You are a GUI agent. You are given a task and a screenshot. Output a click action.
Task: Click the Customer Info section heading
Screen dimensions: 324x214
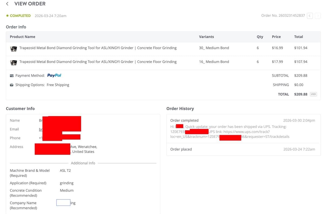(x=20, y=109)
